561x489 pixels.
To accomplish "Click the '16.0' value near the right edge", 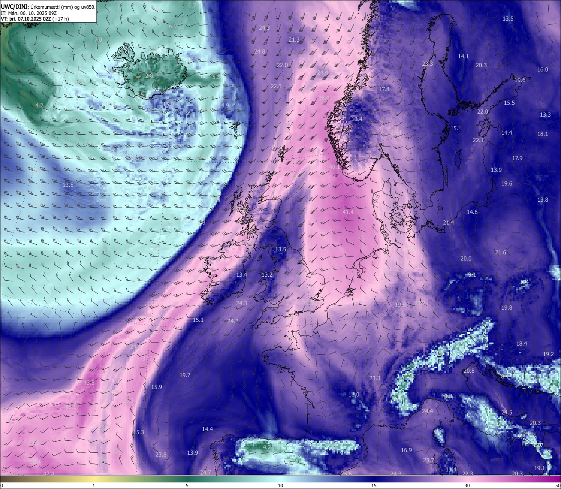I will 543,70.
